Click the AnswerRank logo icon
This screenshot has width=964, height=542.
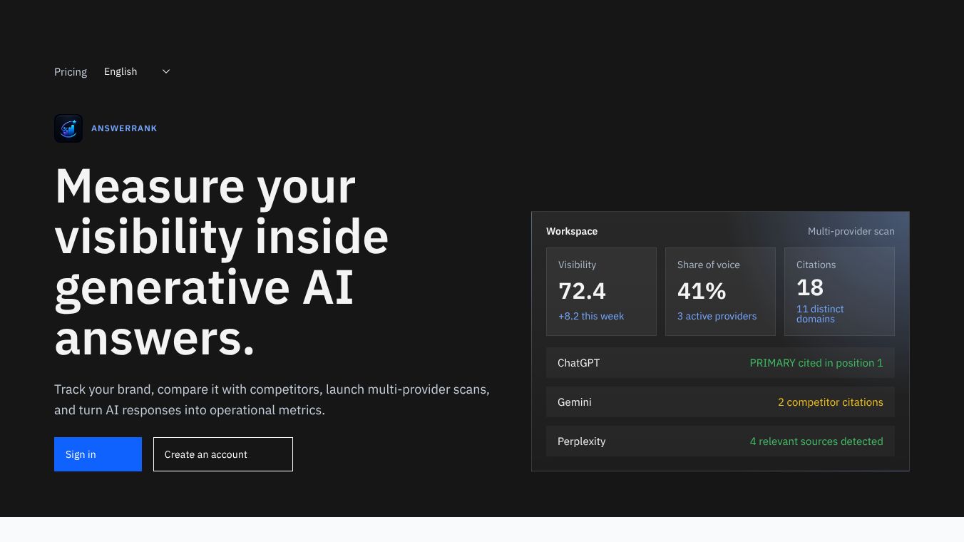(68, 128)
